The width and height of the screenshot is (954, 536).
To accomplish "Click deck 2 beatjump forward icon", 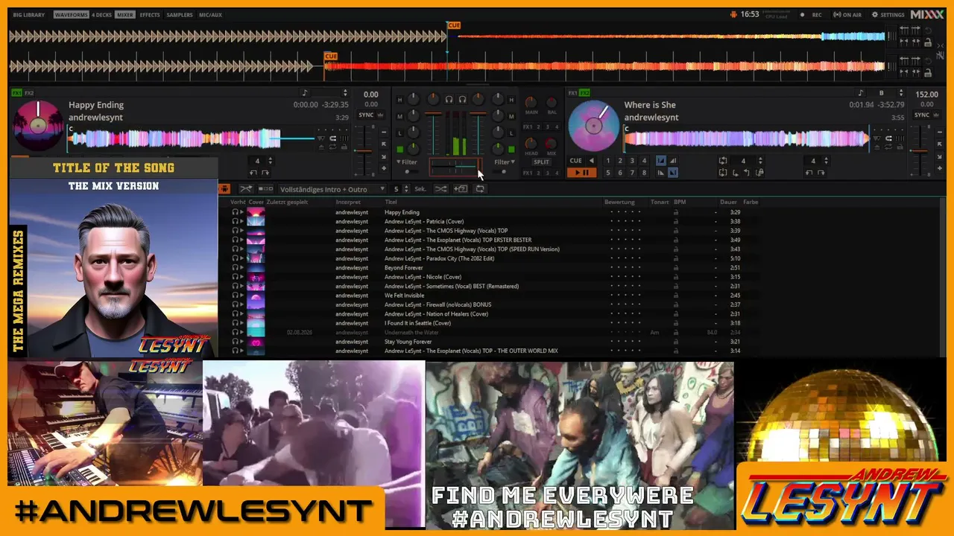I will (821, 173).
